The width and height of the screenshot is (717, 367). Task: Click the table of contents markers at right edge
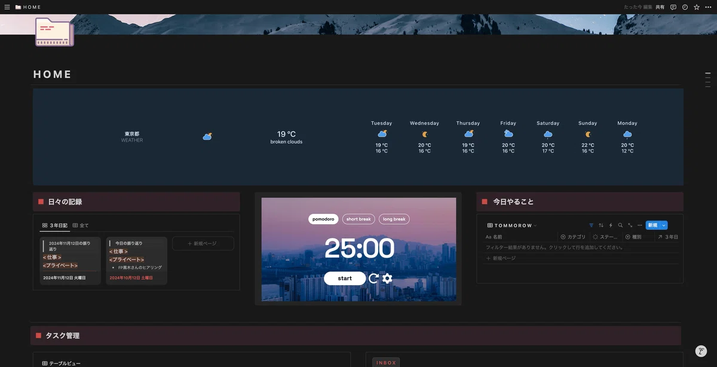pyautogui.click(x=707, y=80)
